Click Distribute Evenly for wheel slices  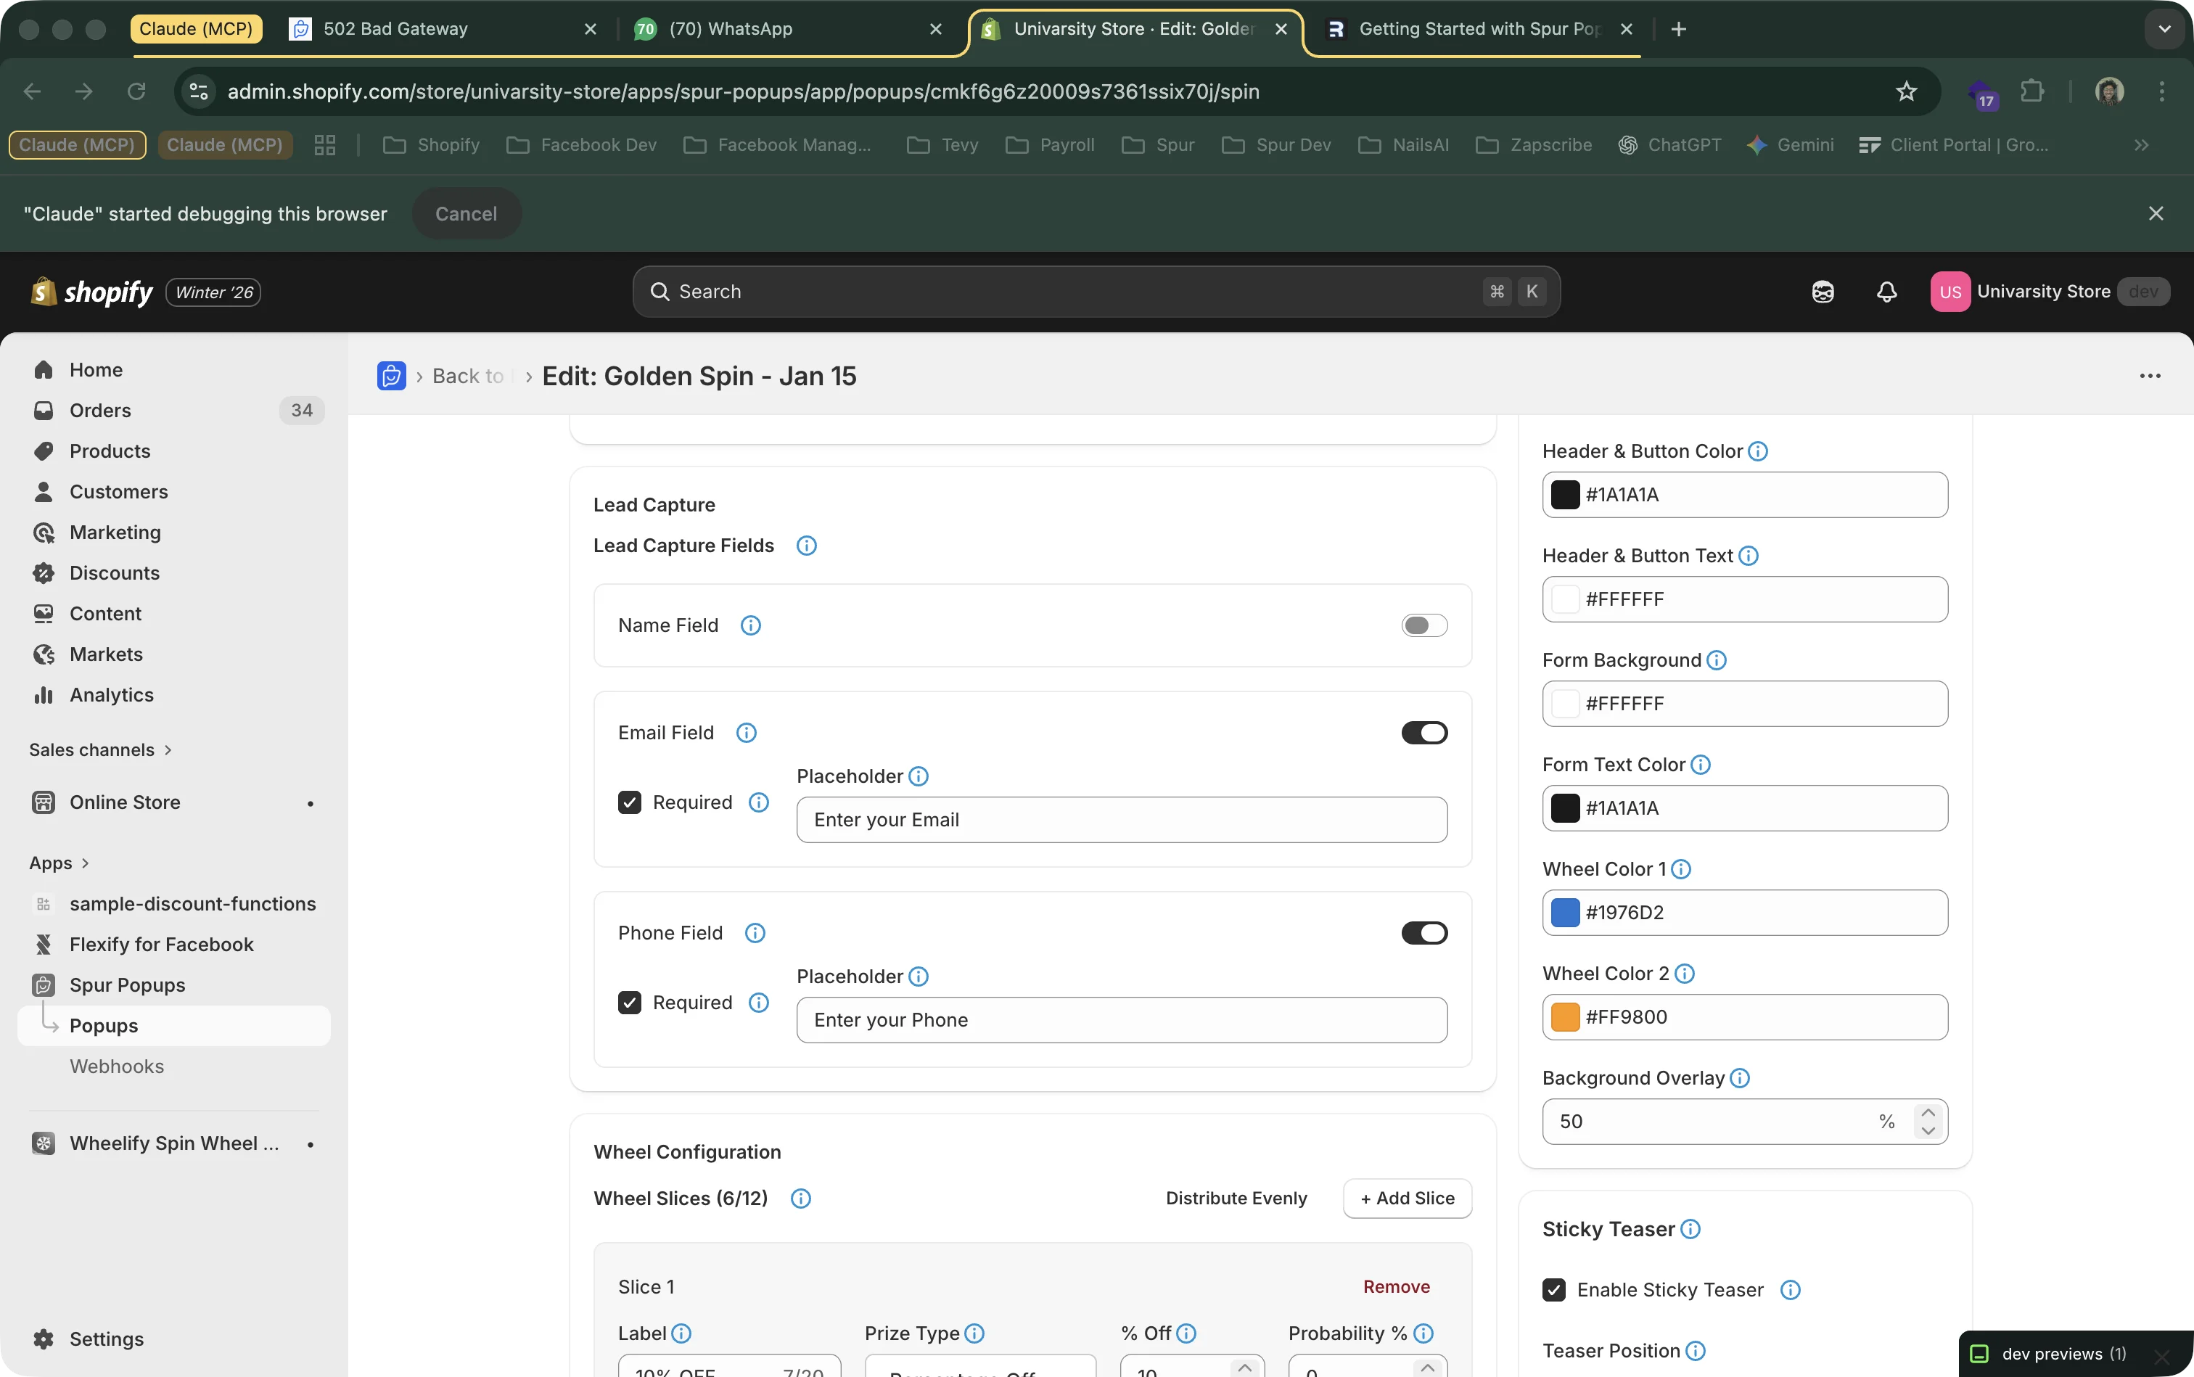[x=1237, y=1198]
